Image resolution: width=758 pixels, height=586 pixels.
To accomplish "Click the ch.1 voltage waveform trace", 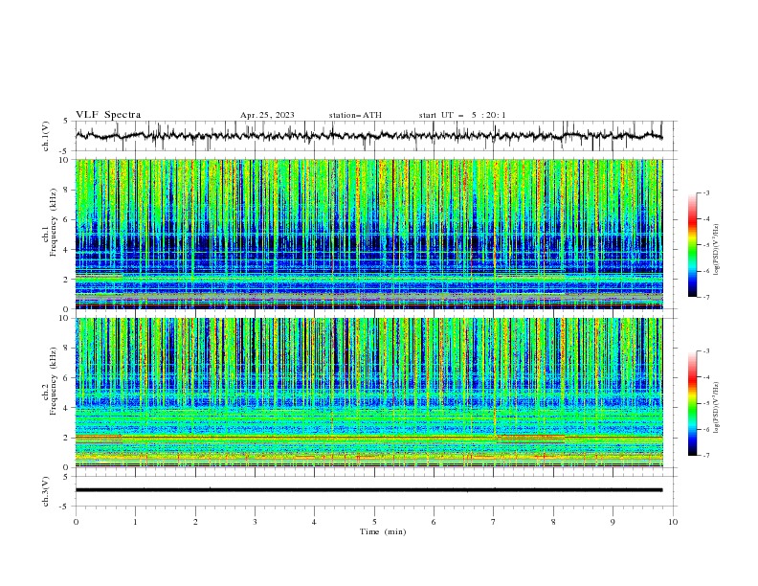I will pyautogui.click(x=368, y=136).
